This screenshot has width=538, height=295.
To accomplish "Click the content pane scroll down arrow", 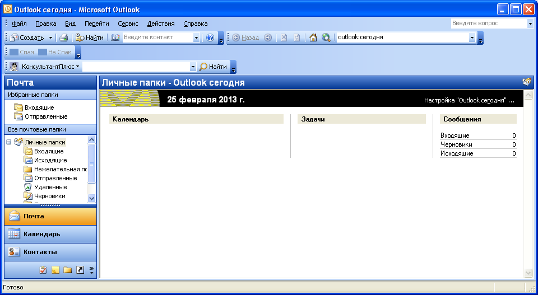I will point(528,273).
